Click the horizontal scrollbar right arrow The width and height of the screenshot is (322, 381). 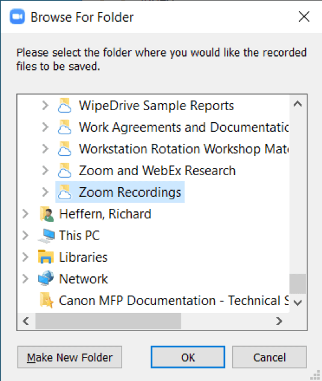[x=279, y=321]
